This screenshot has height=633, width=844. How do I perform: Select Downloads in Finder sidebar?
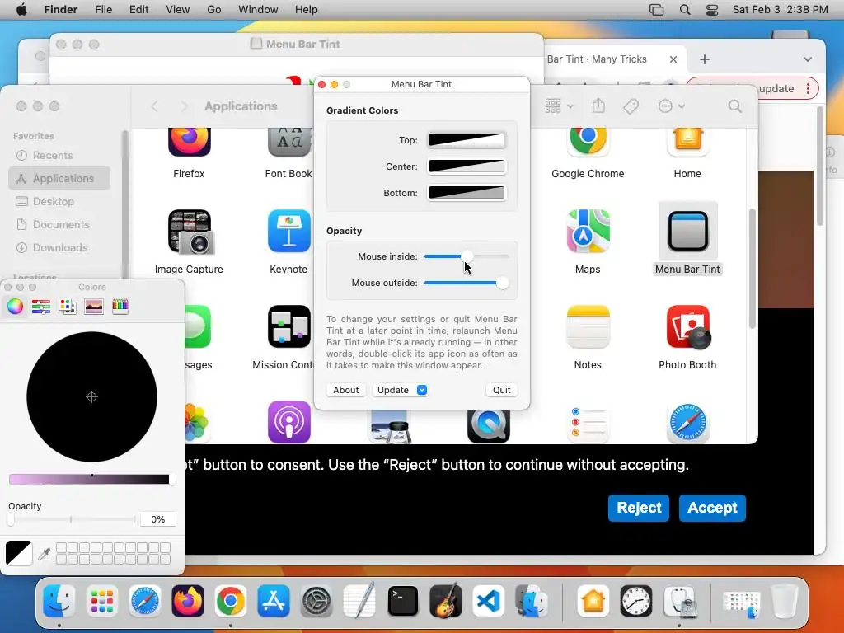pos(59,247)
